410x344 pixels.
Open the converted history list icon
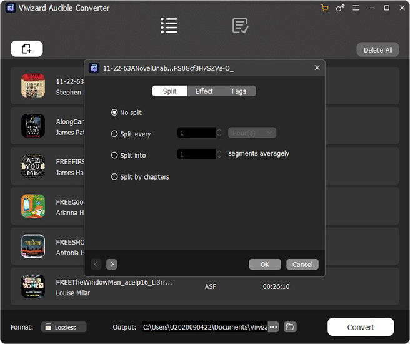[240, 26]
